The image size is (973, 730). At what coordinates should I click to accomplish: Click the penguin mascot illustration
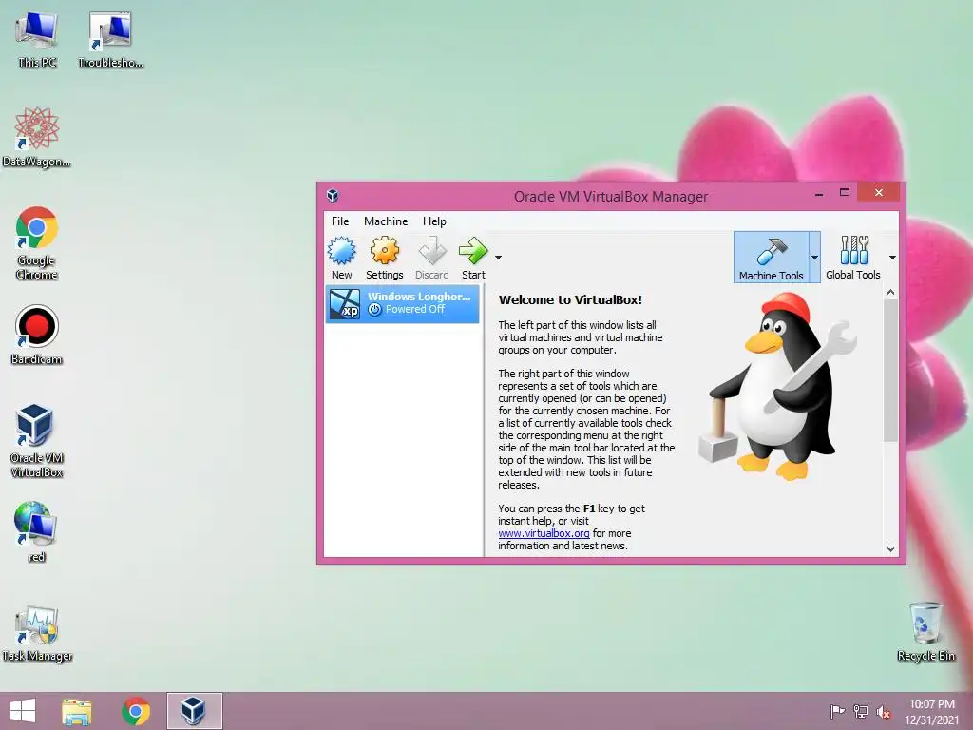(x=777, y=386)
